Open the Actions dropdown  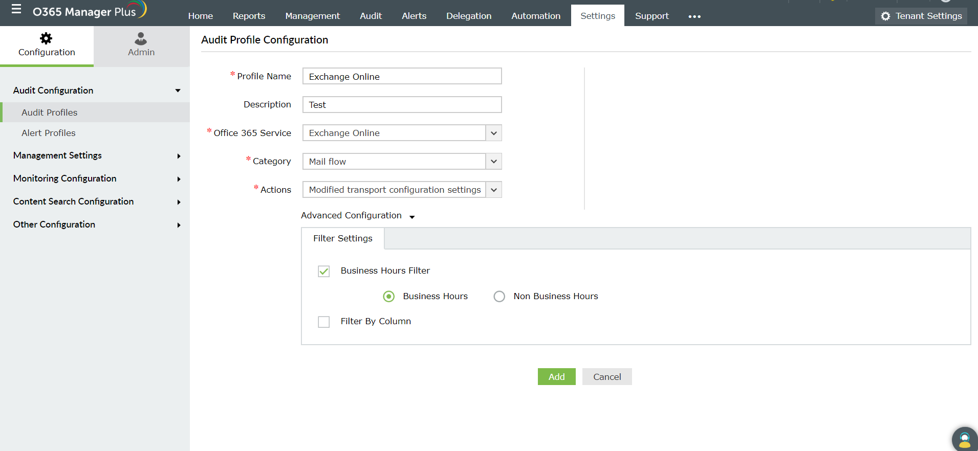pos(493,190)
